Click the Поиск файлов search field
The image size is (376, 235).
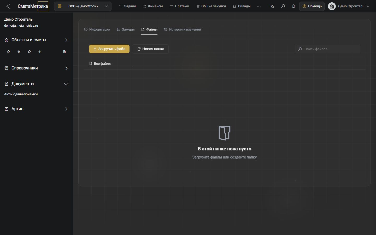pos(327,49)
